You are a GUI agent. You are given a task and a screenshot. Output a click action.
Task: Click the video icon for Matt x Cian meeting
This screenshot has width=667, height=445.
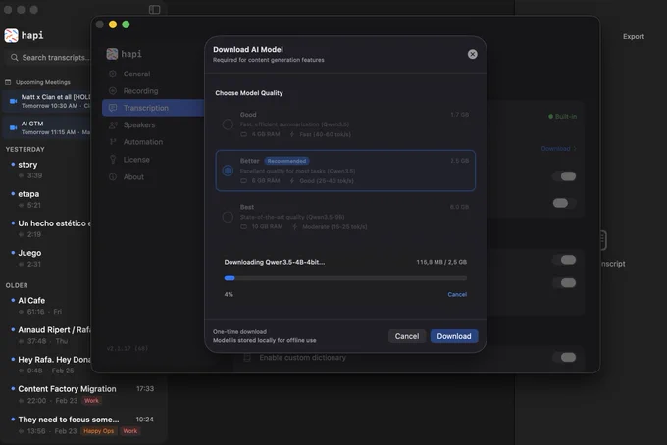[x=13, y=101]
